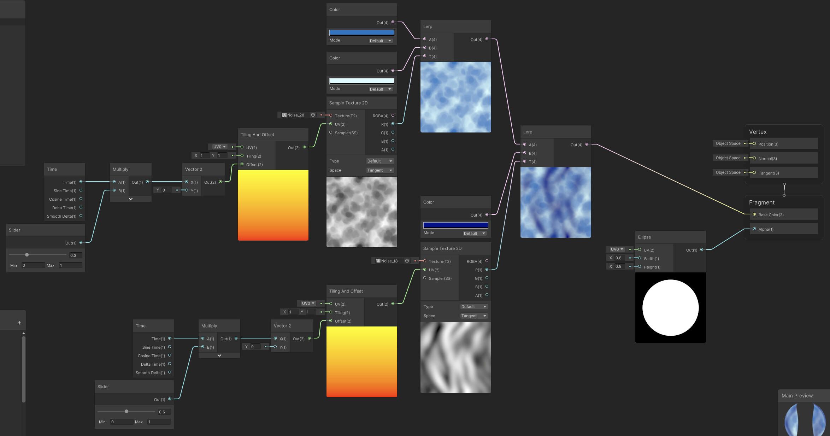
Task: Open the Mode dropdown on the dark blue Color node
Action: click(474, 233)
